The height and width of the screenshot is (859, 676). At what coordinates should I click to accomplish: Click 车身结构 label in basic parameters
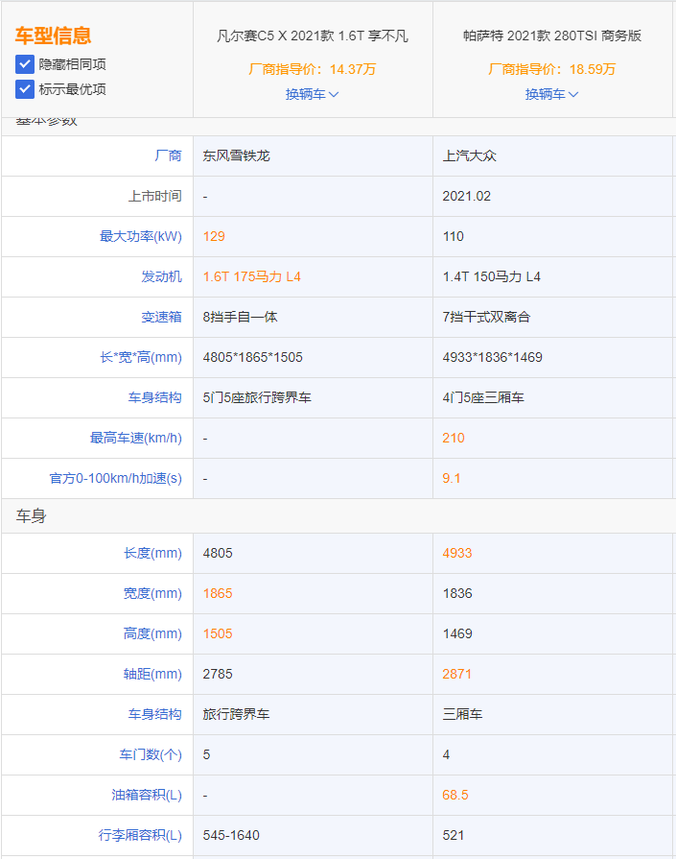(x=155, y=397)
